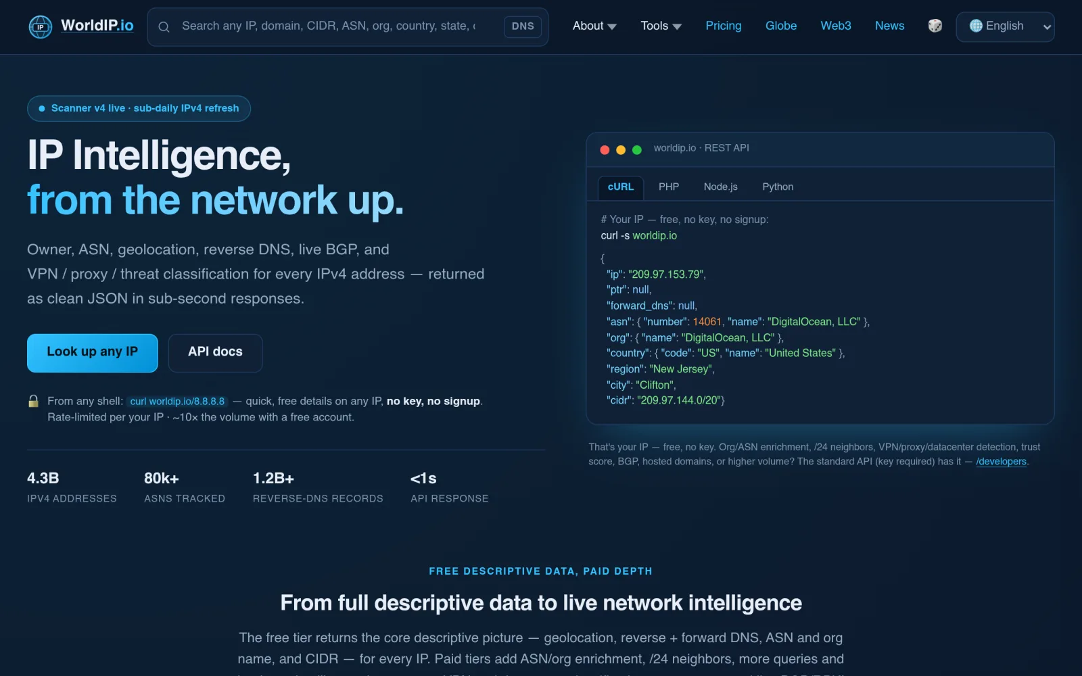This screenshot has width=1082, height=676.
Task: Click the 4.3B IPv4 addresses stat
Action: point(72,487)
